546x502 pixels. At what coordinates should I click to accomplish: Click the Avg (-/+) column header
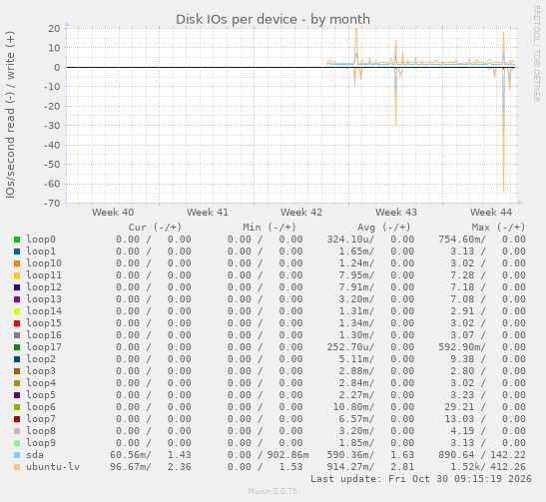(383, 228)
